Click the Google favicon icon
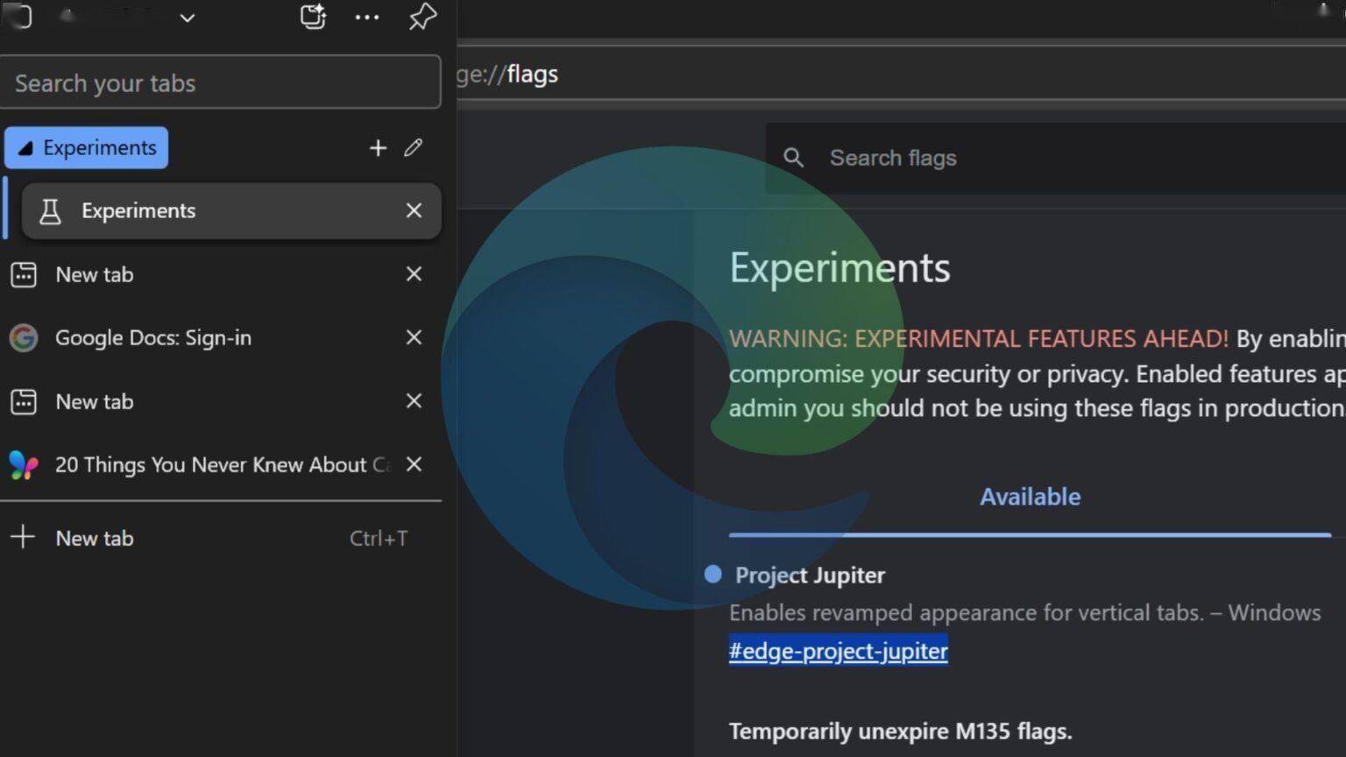The height and width of the screenshot is (757, 1346). [x=24, y=337]
